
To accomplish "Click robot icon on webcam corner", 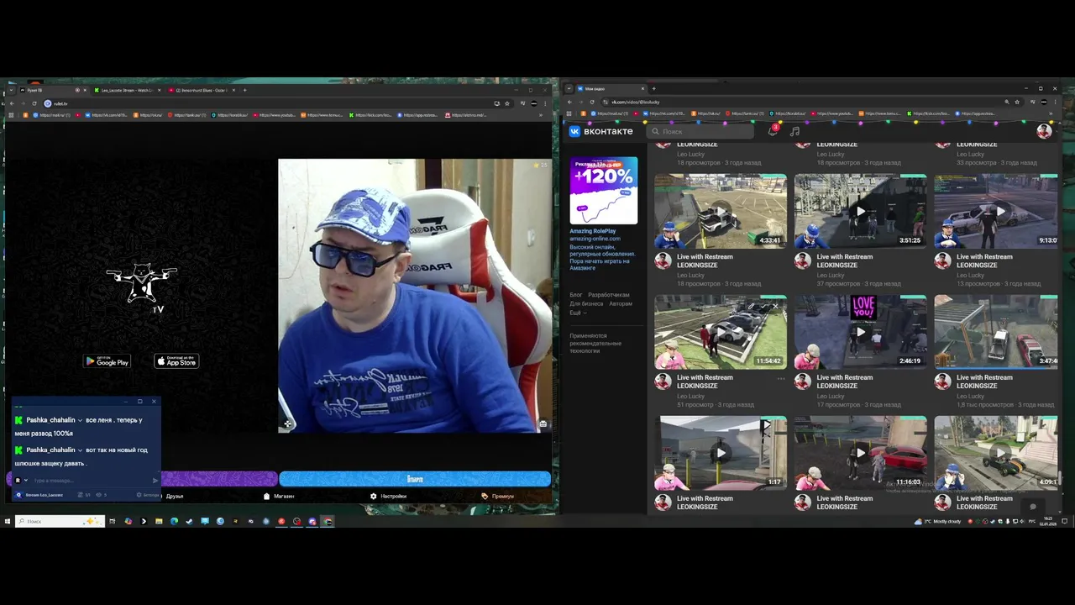I will tap(543, 423).
